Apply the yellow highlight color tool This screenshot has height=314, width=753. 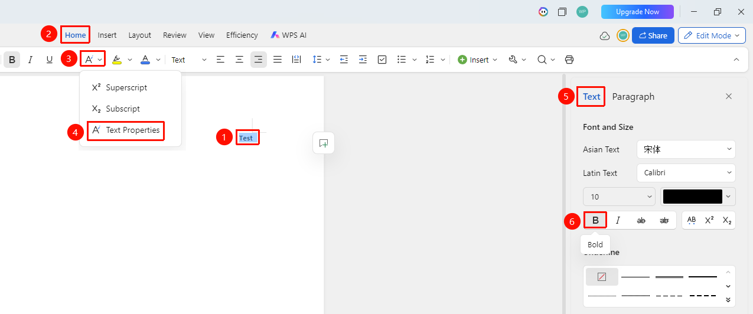tap(117, 60)
